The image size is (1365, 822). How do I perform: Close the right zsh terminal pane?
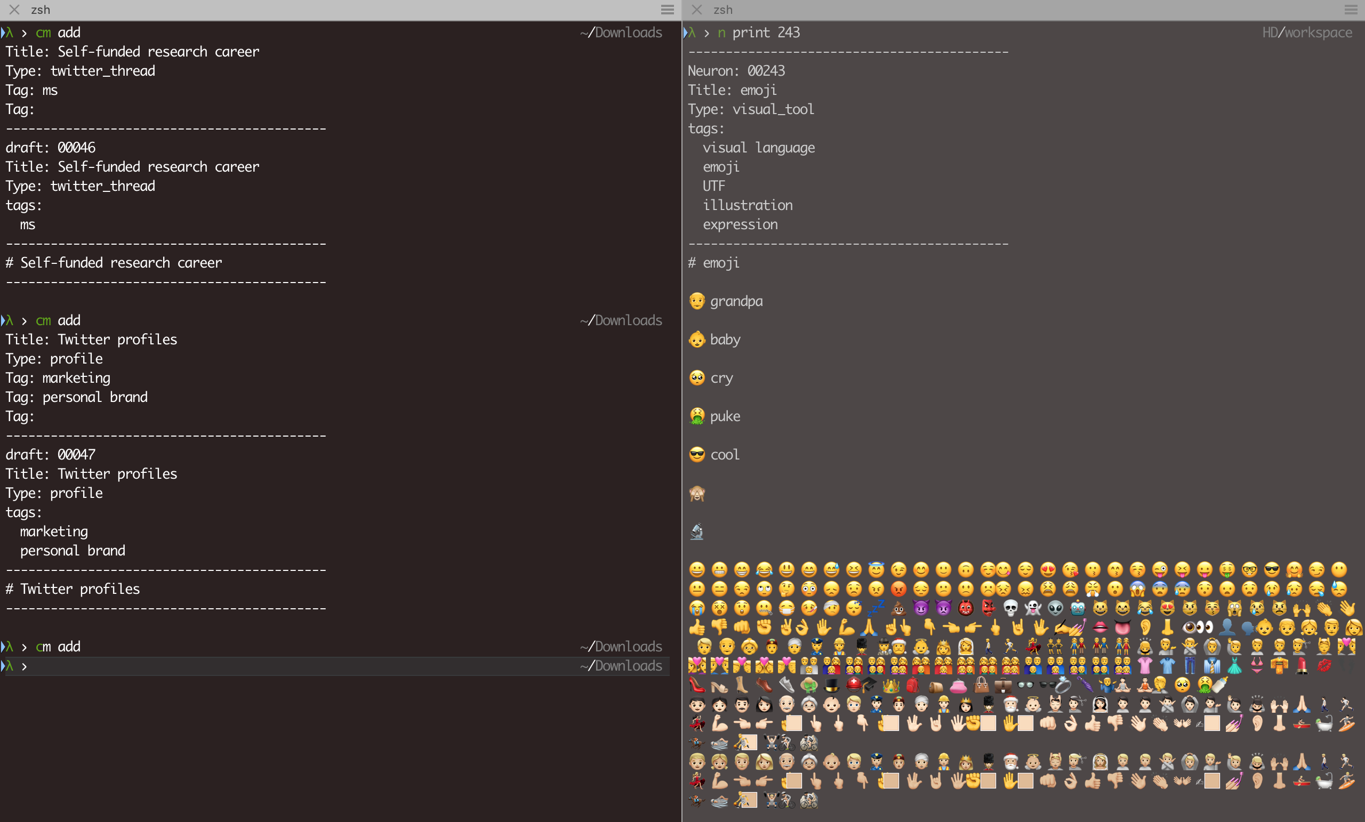pos(697,10)
